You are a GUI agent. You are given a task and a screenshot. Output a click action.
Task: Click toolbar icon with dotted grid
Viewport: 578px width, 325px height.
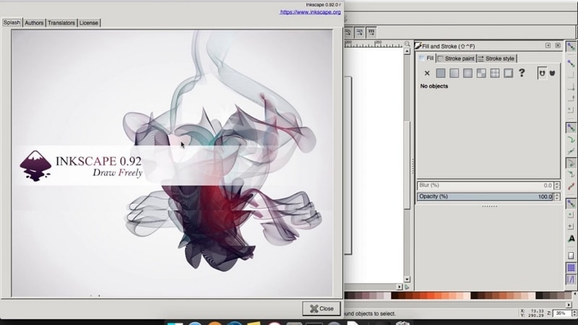(x=371, y=32)
